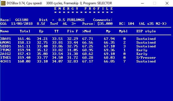
Task: Click TT value 33.51
Action: 57,39
